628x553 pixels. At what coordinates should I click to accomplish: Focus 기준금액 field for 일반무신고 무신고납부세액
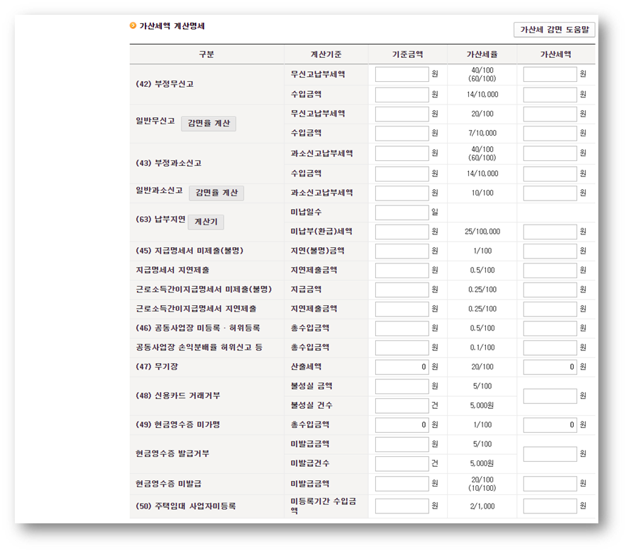[402, 114]
